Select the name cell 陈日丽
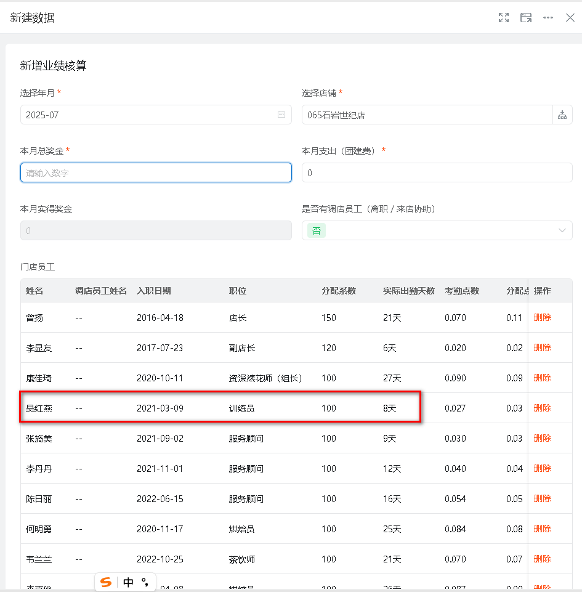 tap(39, 499)
